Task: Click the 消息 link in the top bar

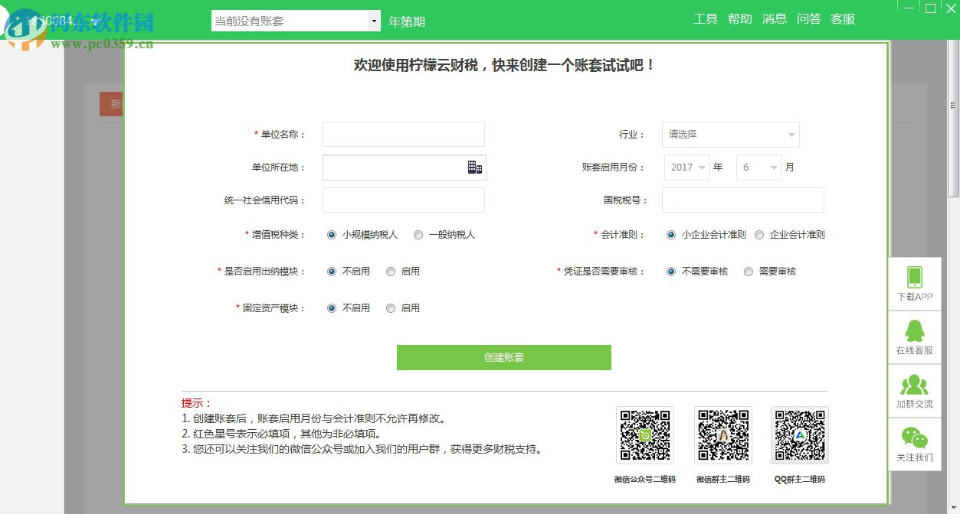Action: coord(774,19)
